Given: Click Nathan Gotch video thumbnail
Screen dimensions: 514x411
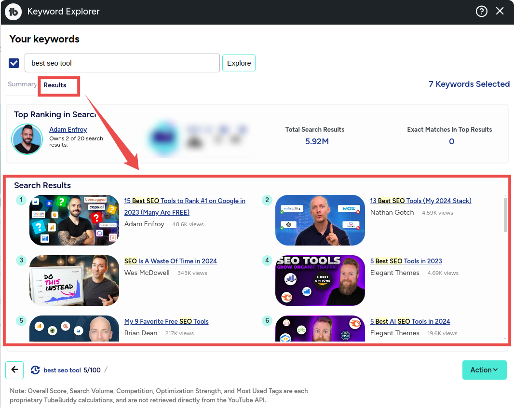Looking at the screenshot, I should (x=320, y=220).
